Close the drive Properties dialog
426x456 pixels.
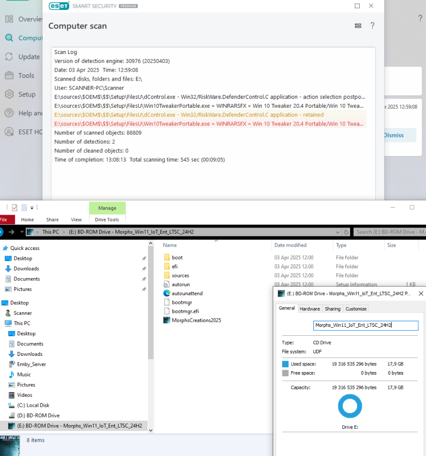[x=421, y=294]
